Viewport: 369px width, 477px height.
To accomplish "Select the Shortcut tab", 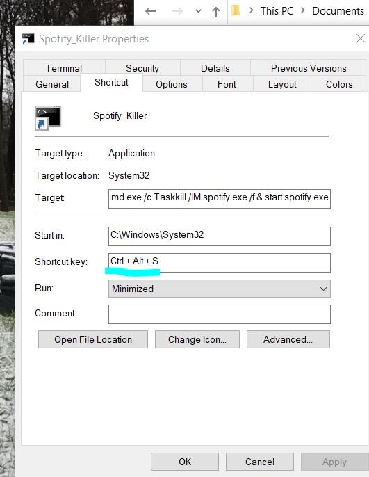I will point(111,83).
